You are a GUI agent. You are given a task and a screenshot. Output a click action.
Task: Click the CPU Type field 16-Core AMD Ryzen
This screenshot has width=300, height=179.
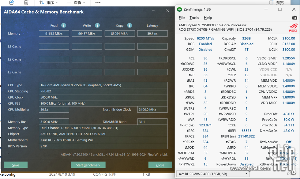pos(103,85)
